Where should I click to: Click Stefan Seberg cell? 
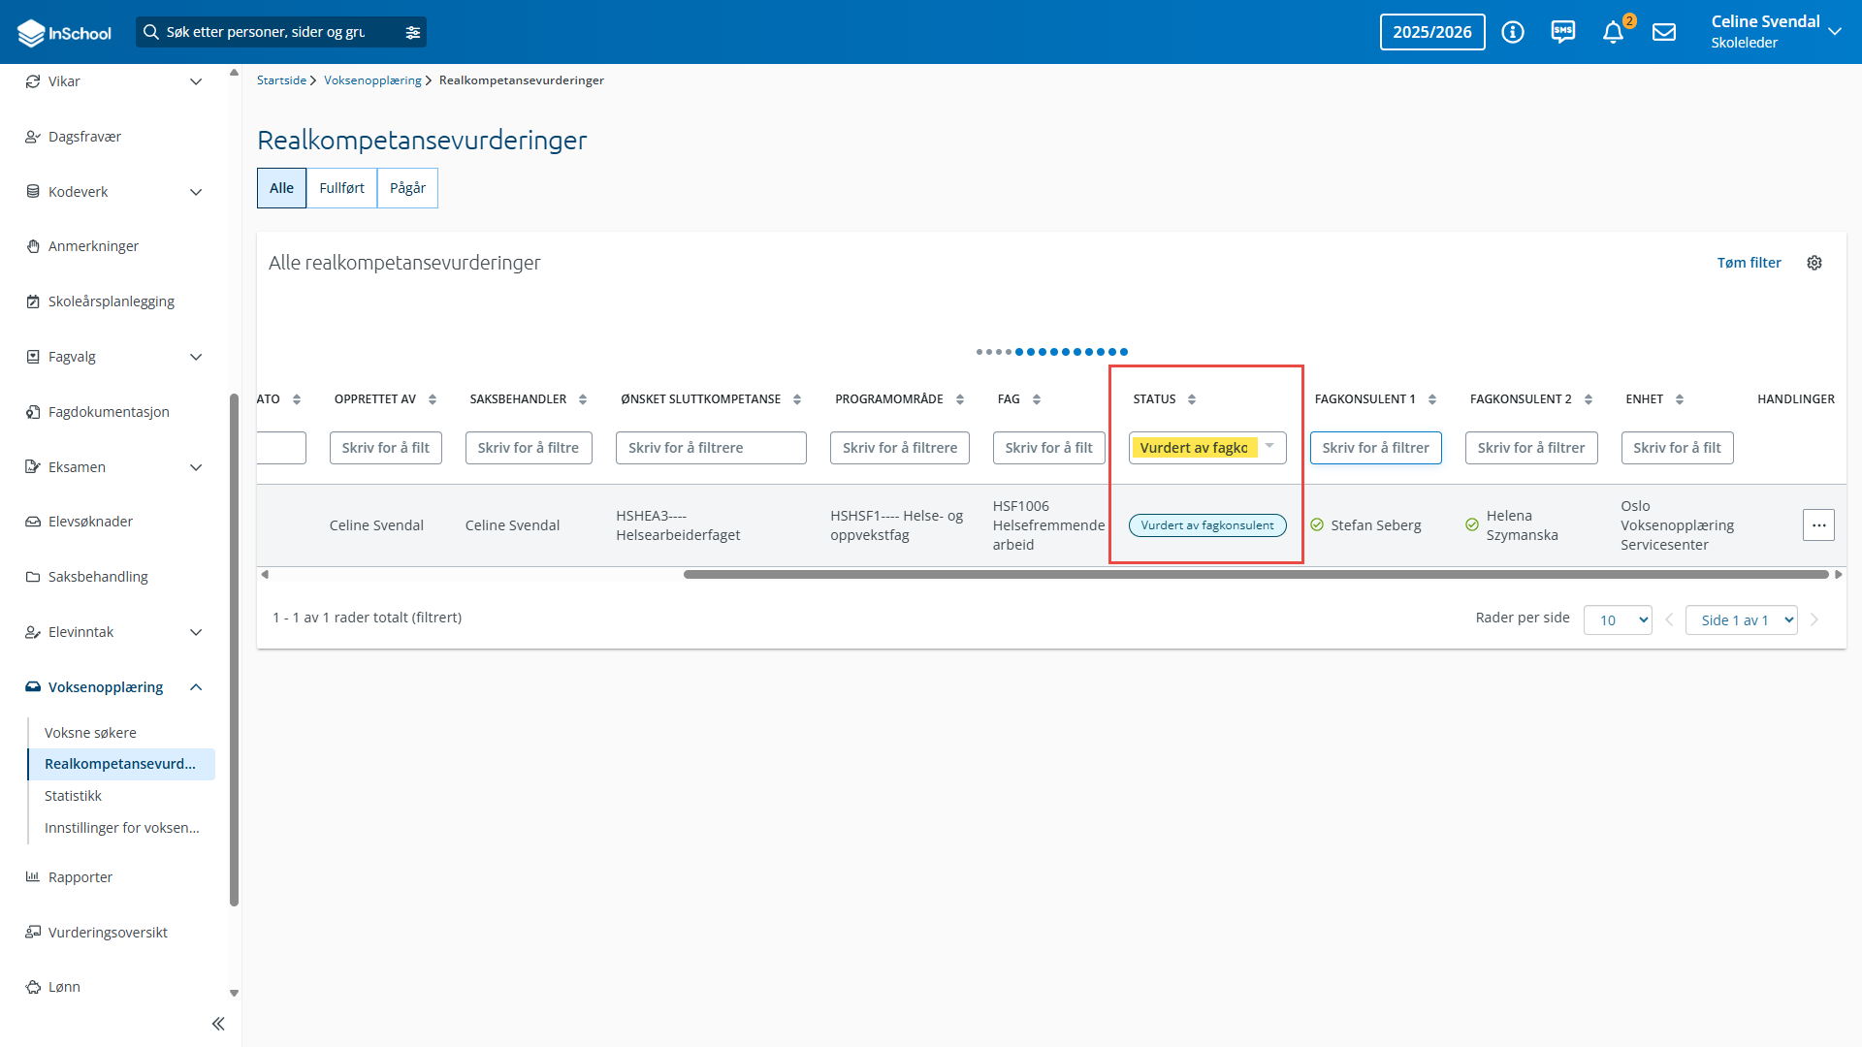pyautogui.click(x=1375, y=525)
